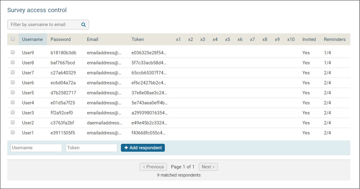The image size is (360, 189).
Task: Click token 37e8e08ae3c24…
Action: click(149, 93)
